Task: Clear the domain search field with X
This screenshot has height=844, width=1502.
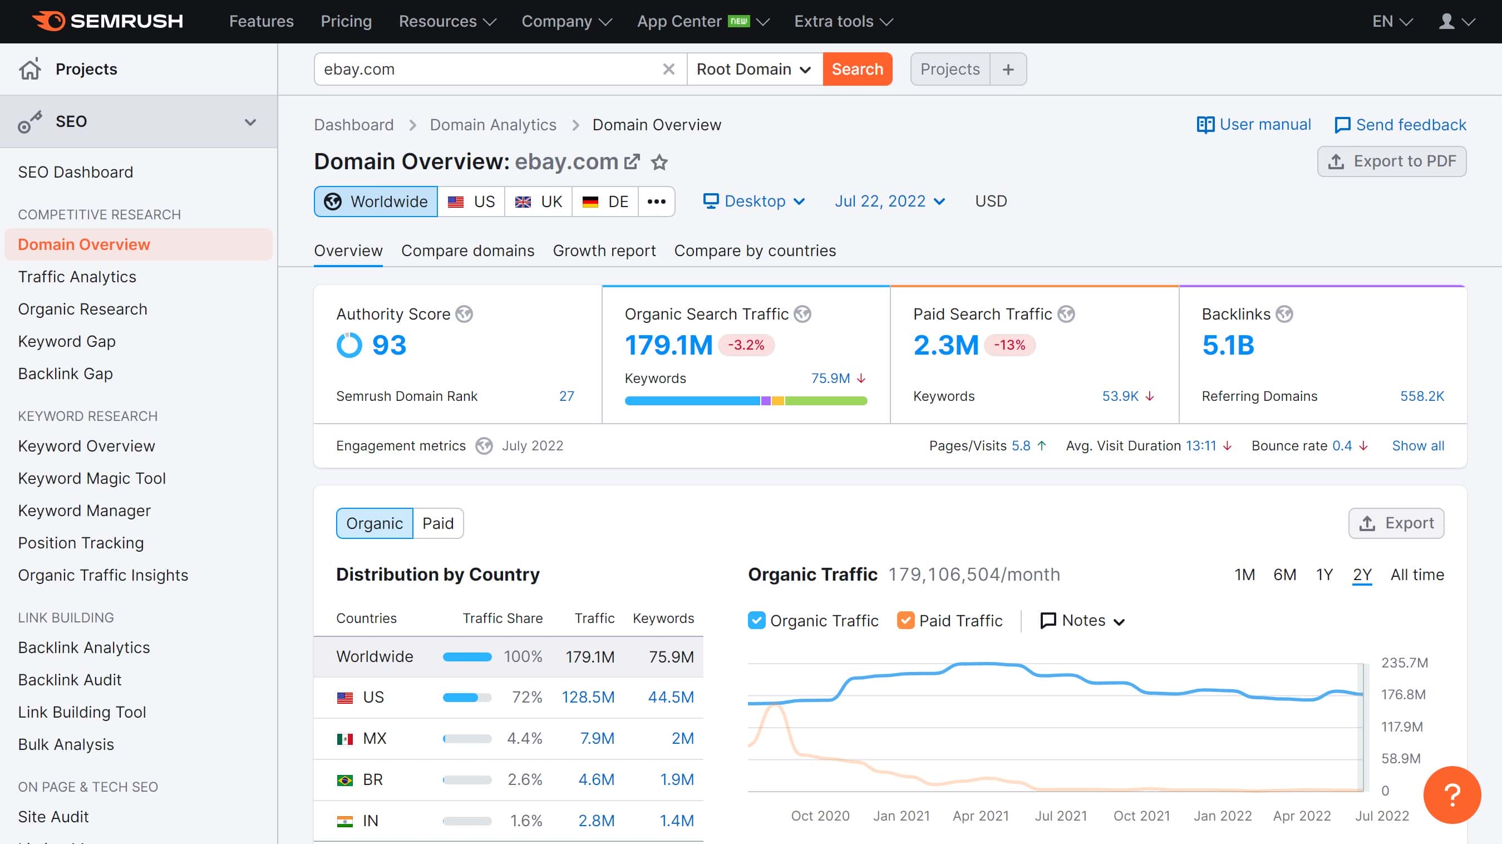Action: click(x=668, y=69)
